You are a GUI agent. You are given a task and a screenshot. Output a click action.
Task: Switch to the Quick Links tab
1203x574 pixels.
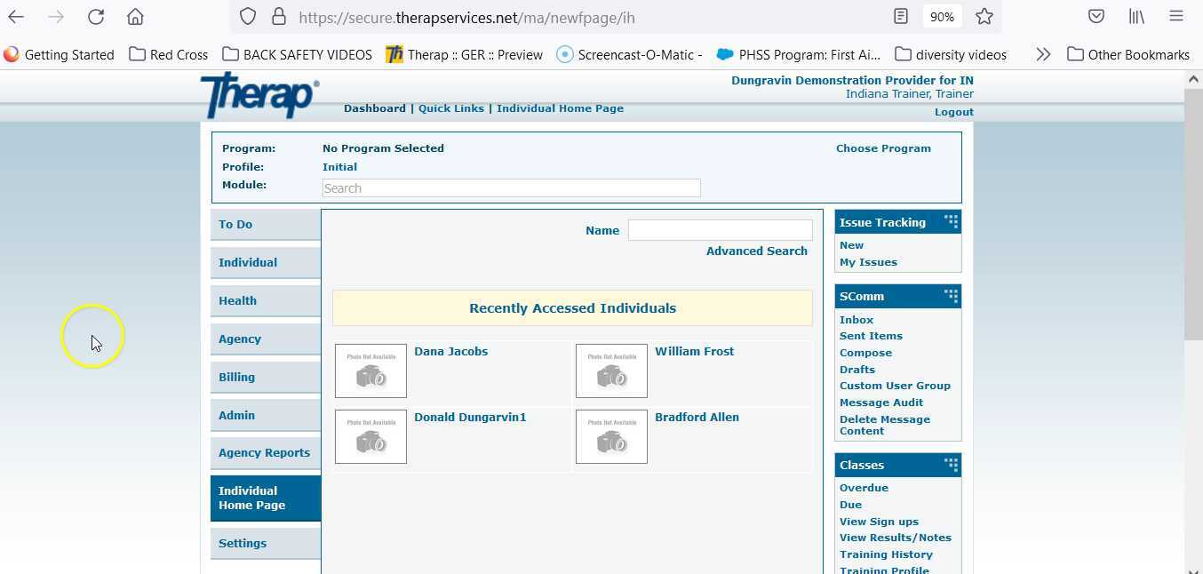(451, 108)
